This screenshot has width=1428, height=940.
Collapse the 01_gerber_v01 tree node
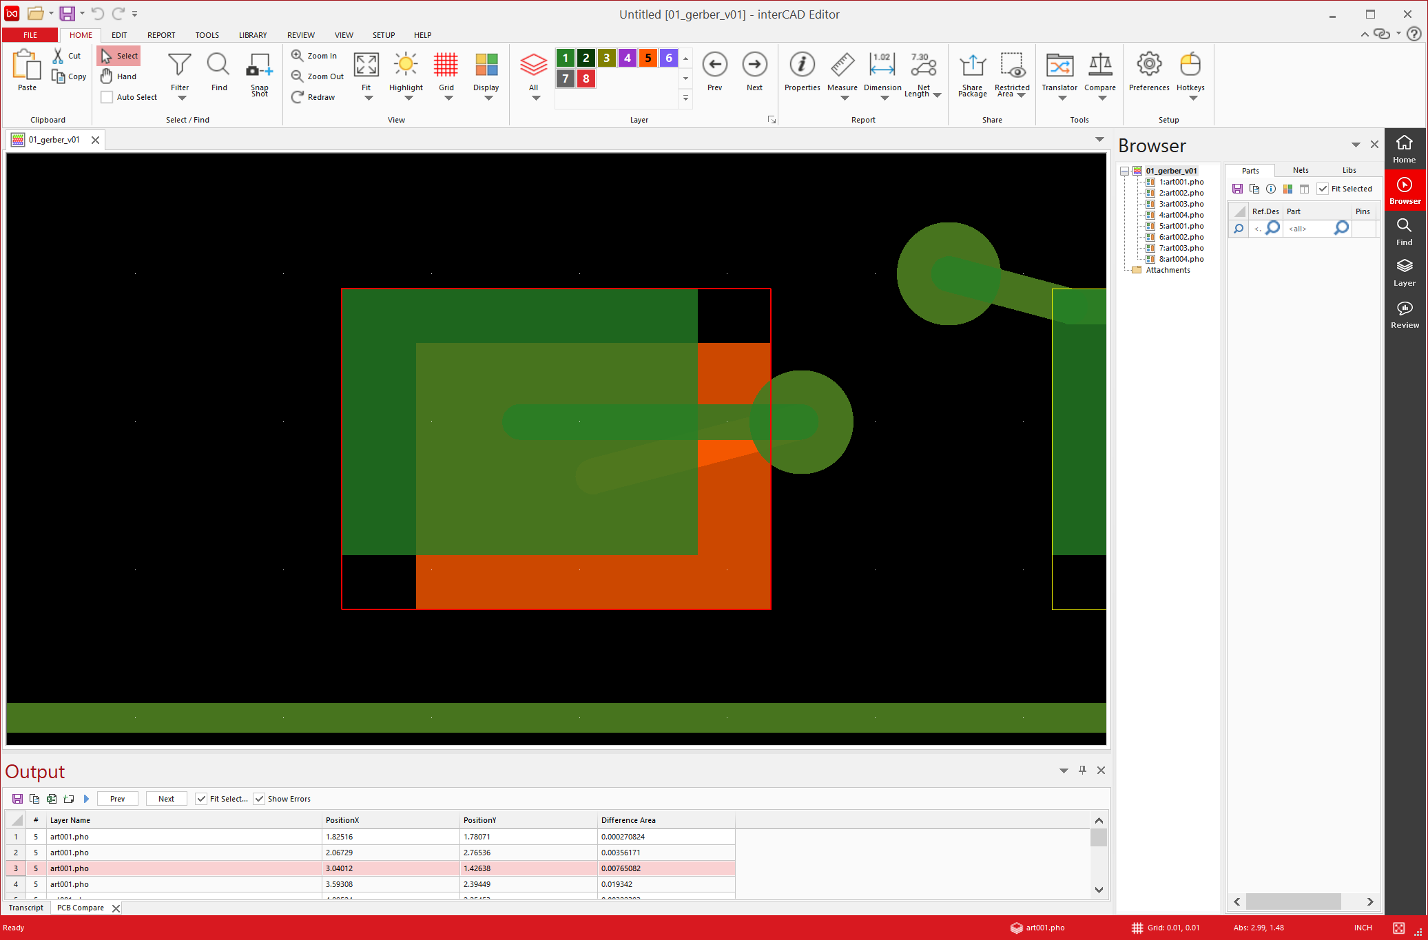1124,171
